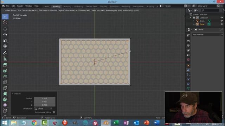The width and height of the screenshot is (225, 126).
Task: Select the Move tool
Action: (5, 29)
